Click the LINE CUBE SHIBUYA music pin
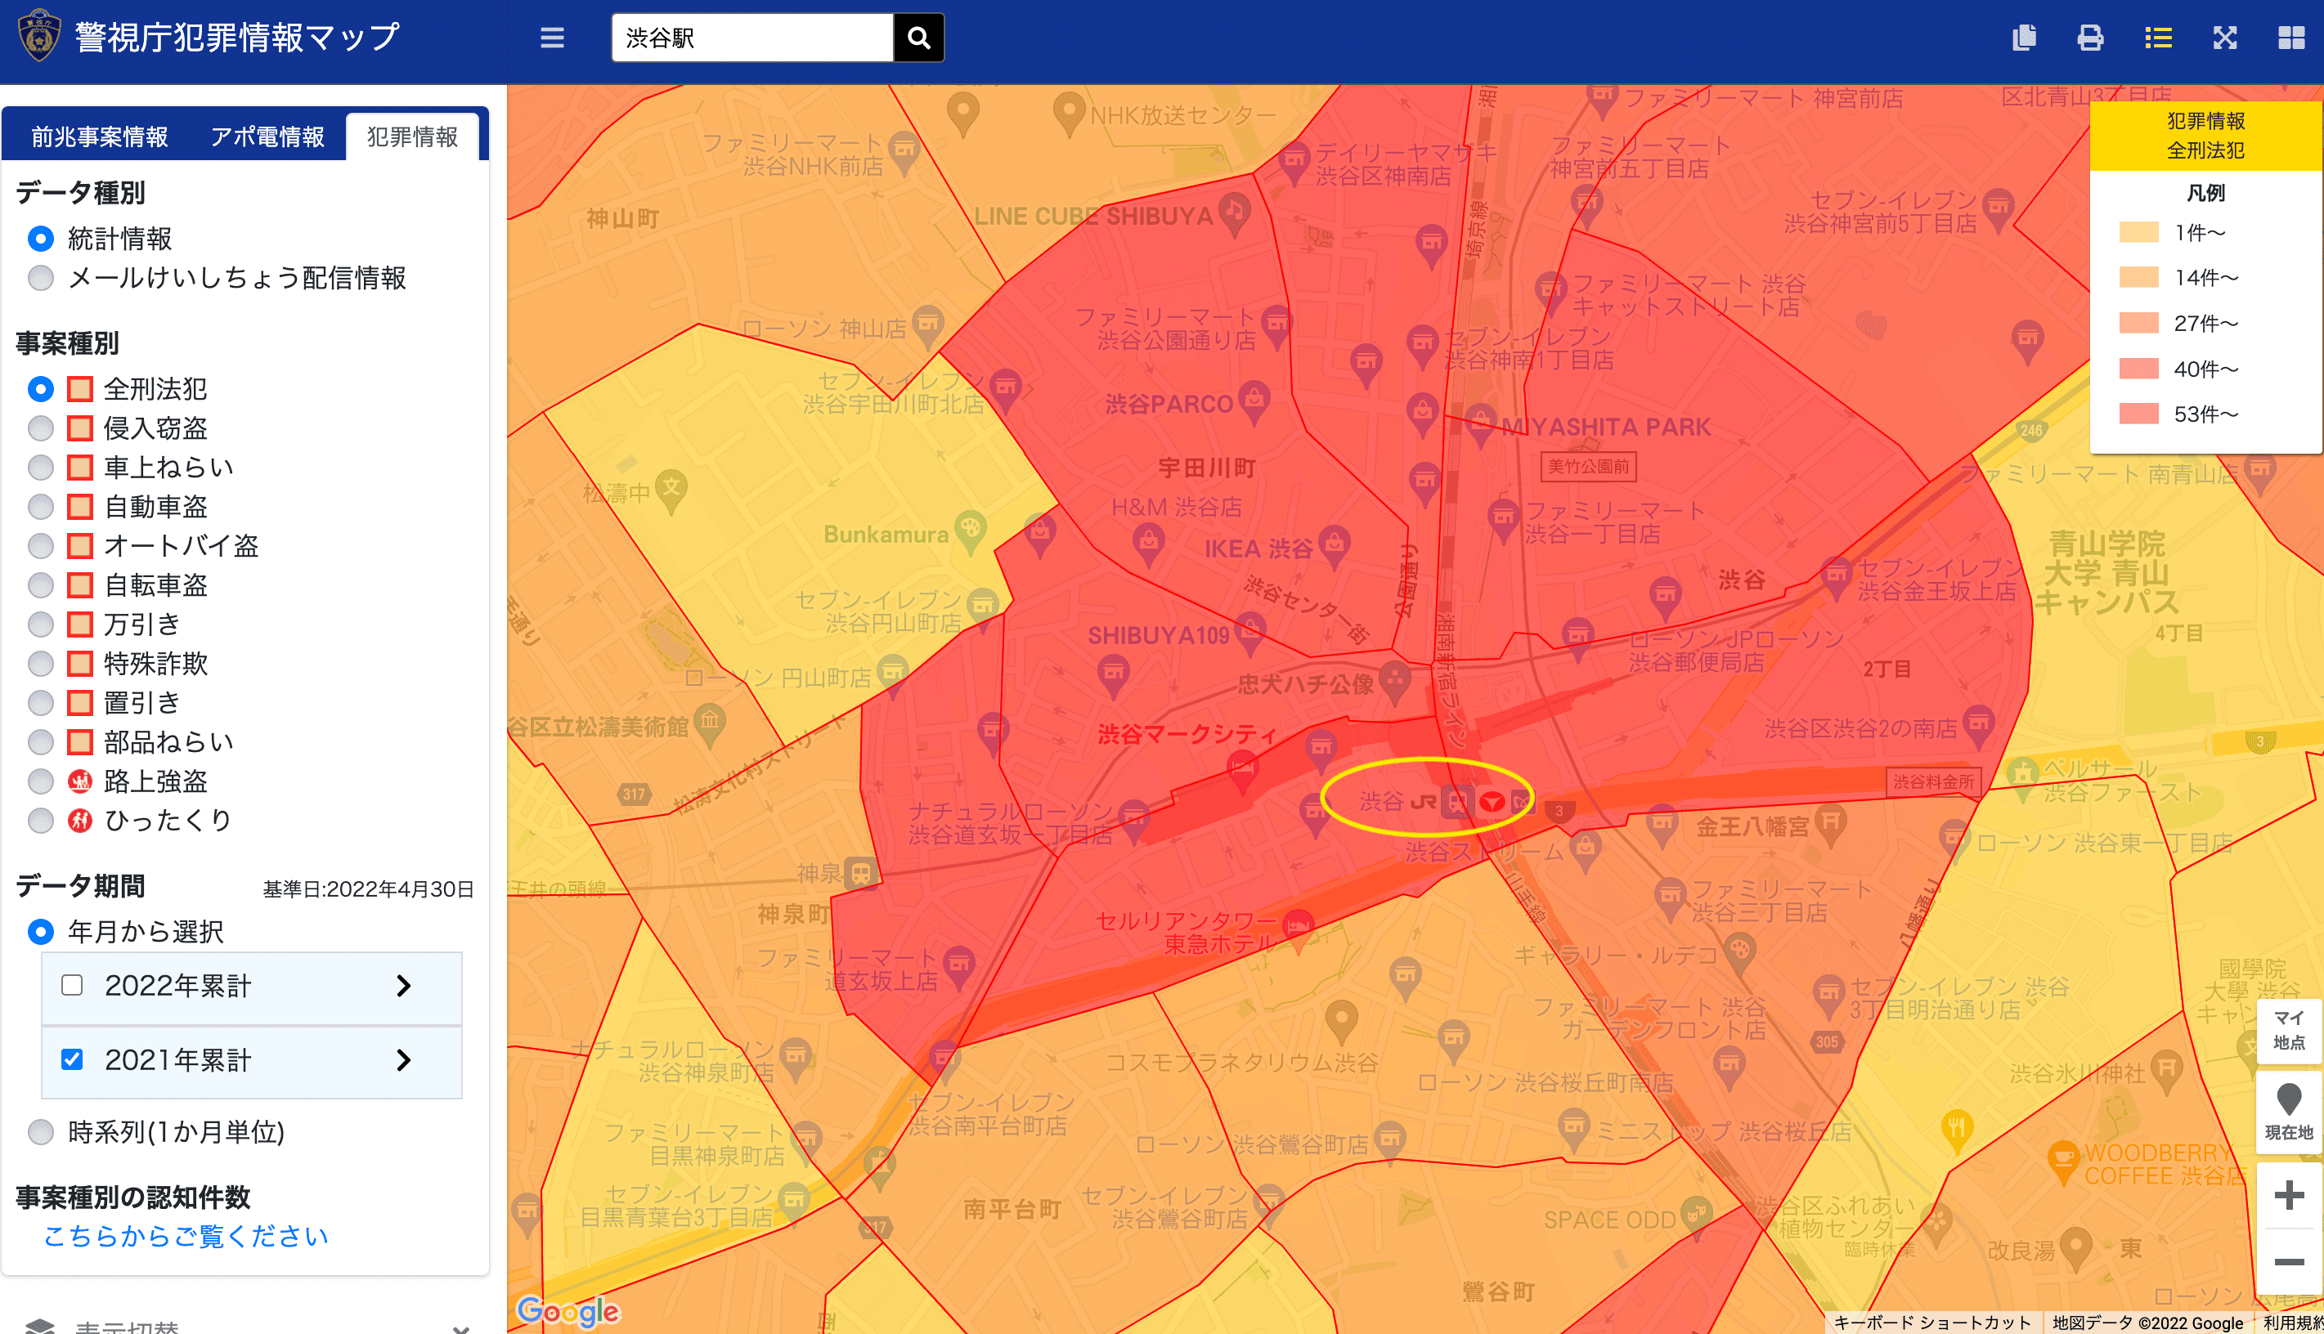The image size is (2324, 1334). click(x=1235, y=214)
